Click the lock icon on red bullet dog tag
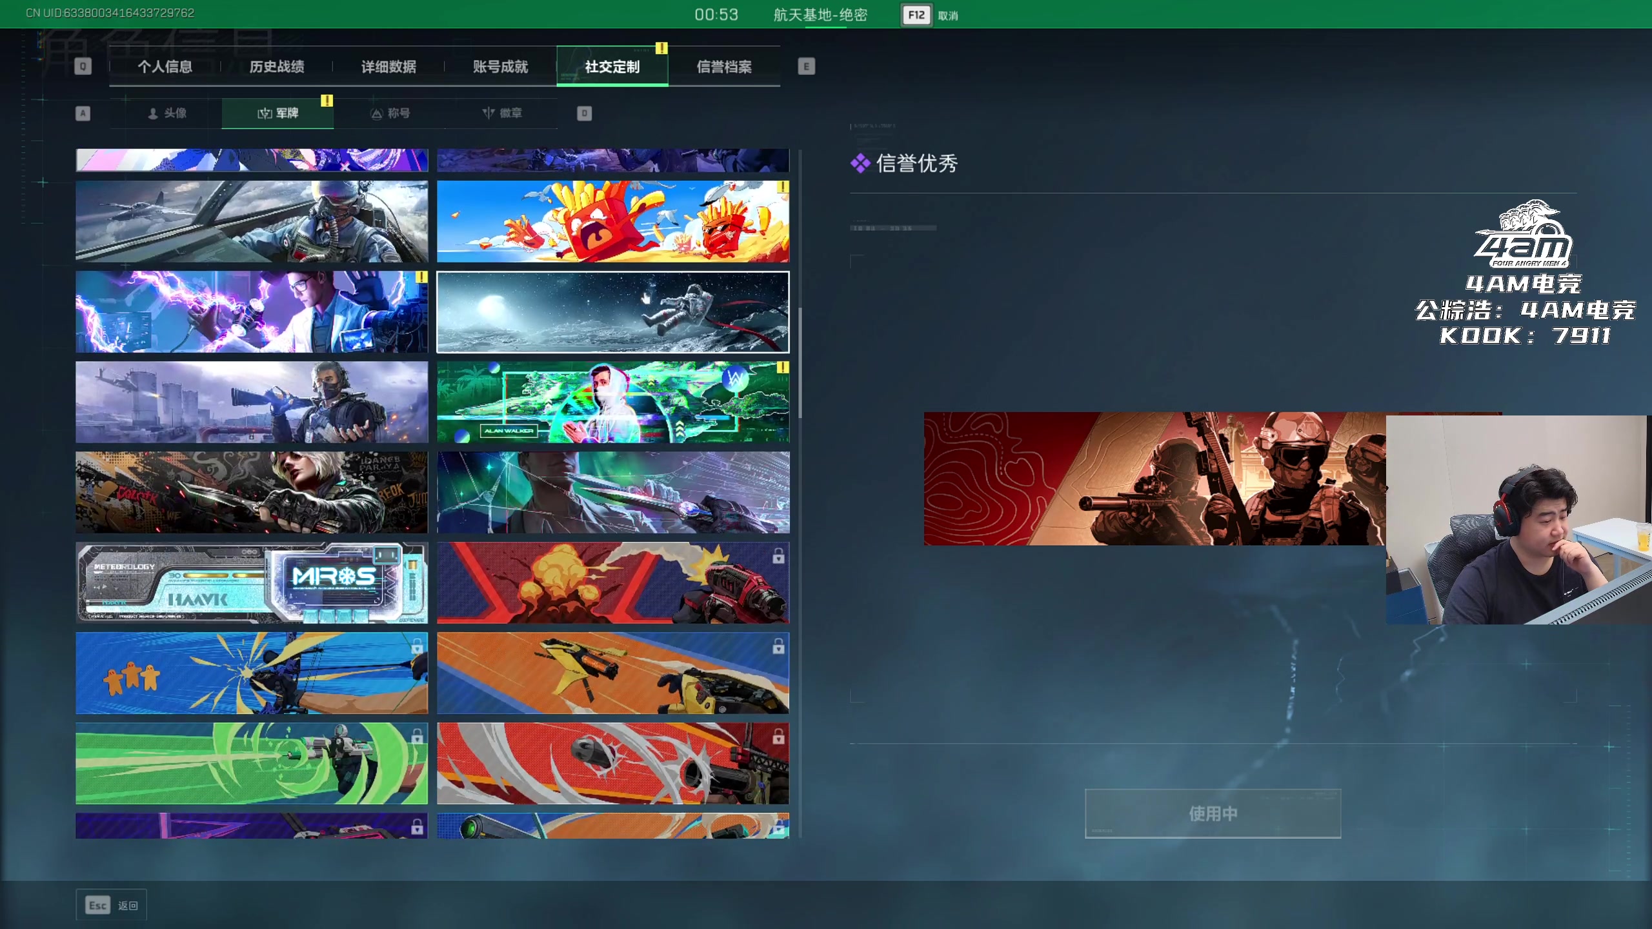 click(x=778, y=736)
